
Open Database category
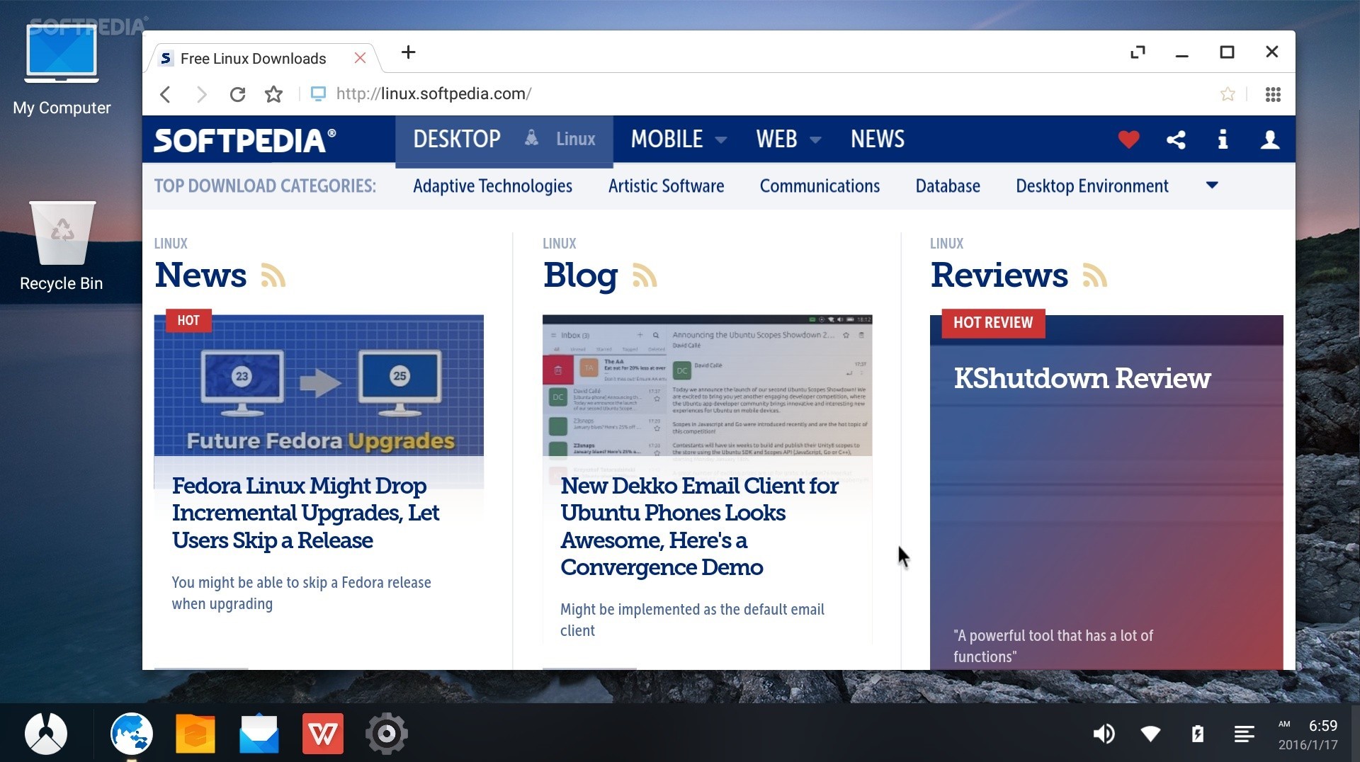coord(948,186)
